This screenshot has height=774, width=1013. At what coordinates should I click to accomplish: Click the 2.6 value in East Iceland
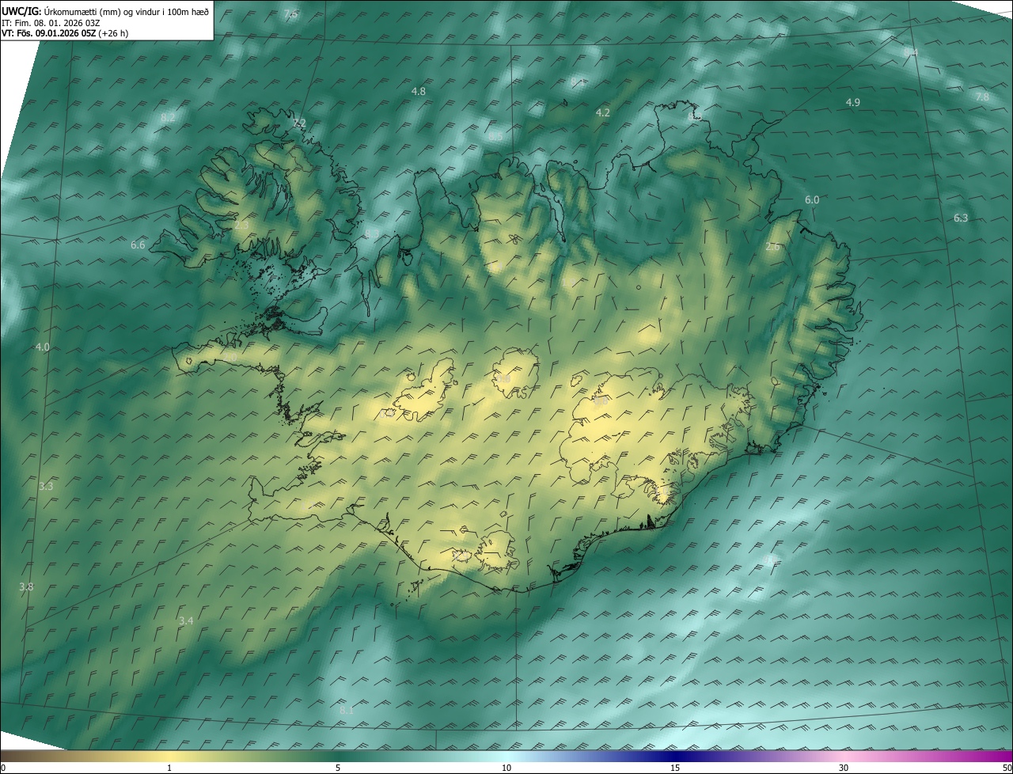(x=773, y=247)
